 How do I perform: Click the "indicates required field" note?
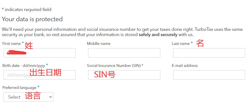coord(28,9)
